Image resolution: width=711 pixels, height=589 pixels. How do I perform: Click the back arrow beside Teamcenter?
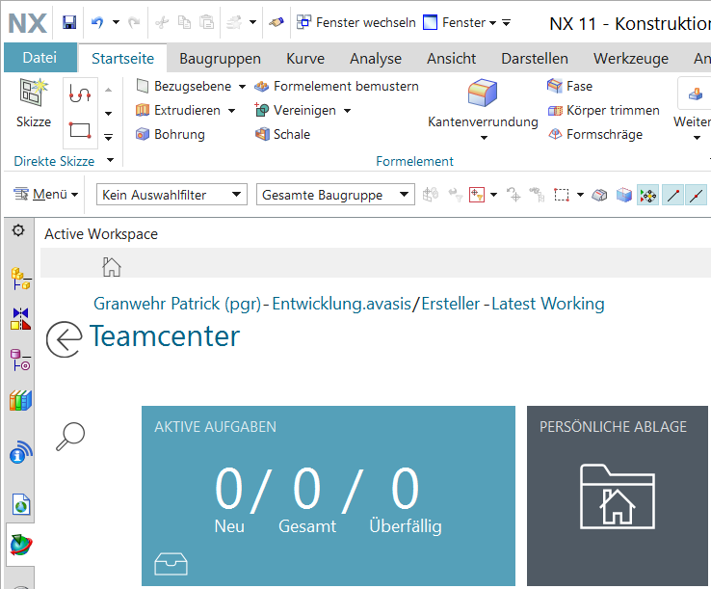(x=64, y=339)
